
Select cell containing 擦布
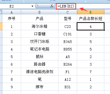tap(40, 87)
